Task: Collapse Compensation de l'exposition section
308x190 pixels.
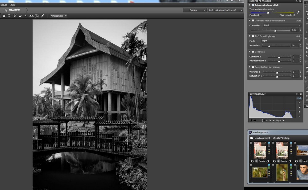Action: (249, 20)
